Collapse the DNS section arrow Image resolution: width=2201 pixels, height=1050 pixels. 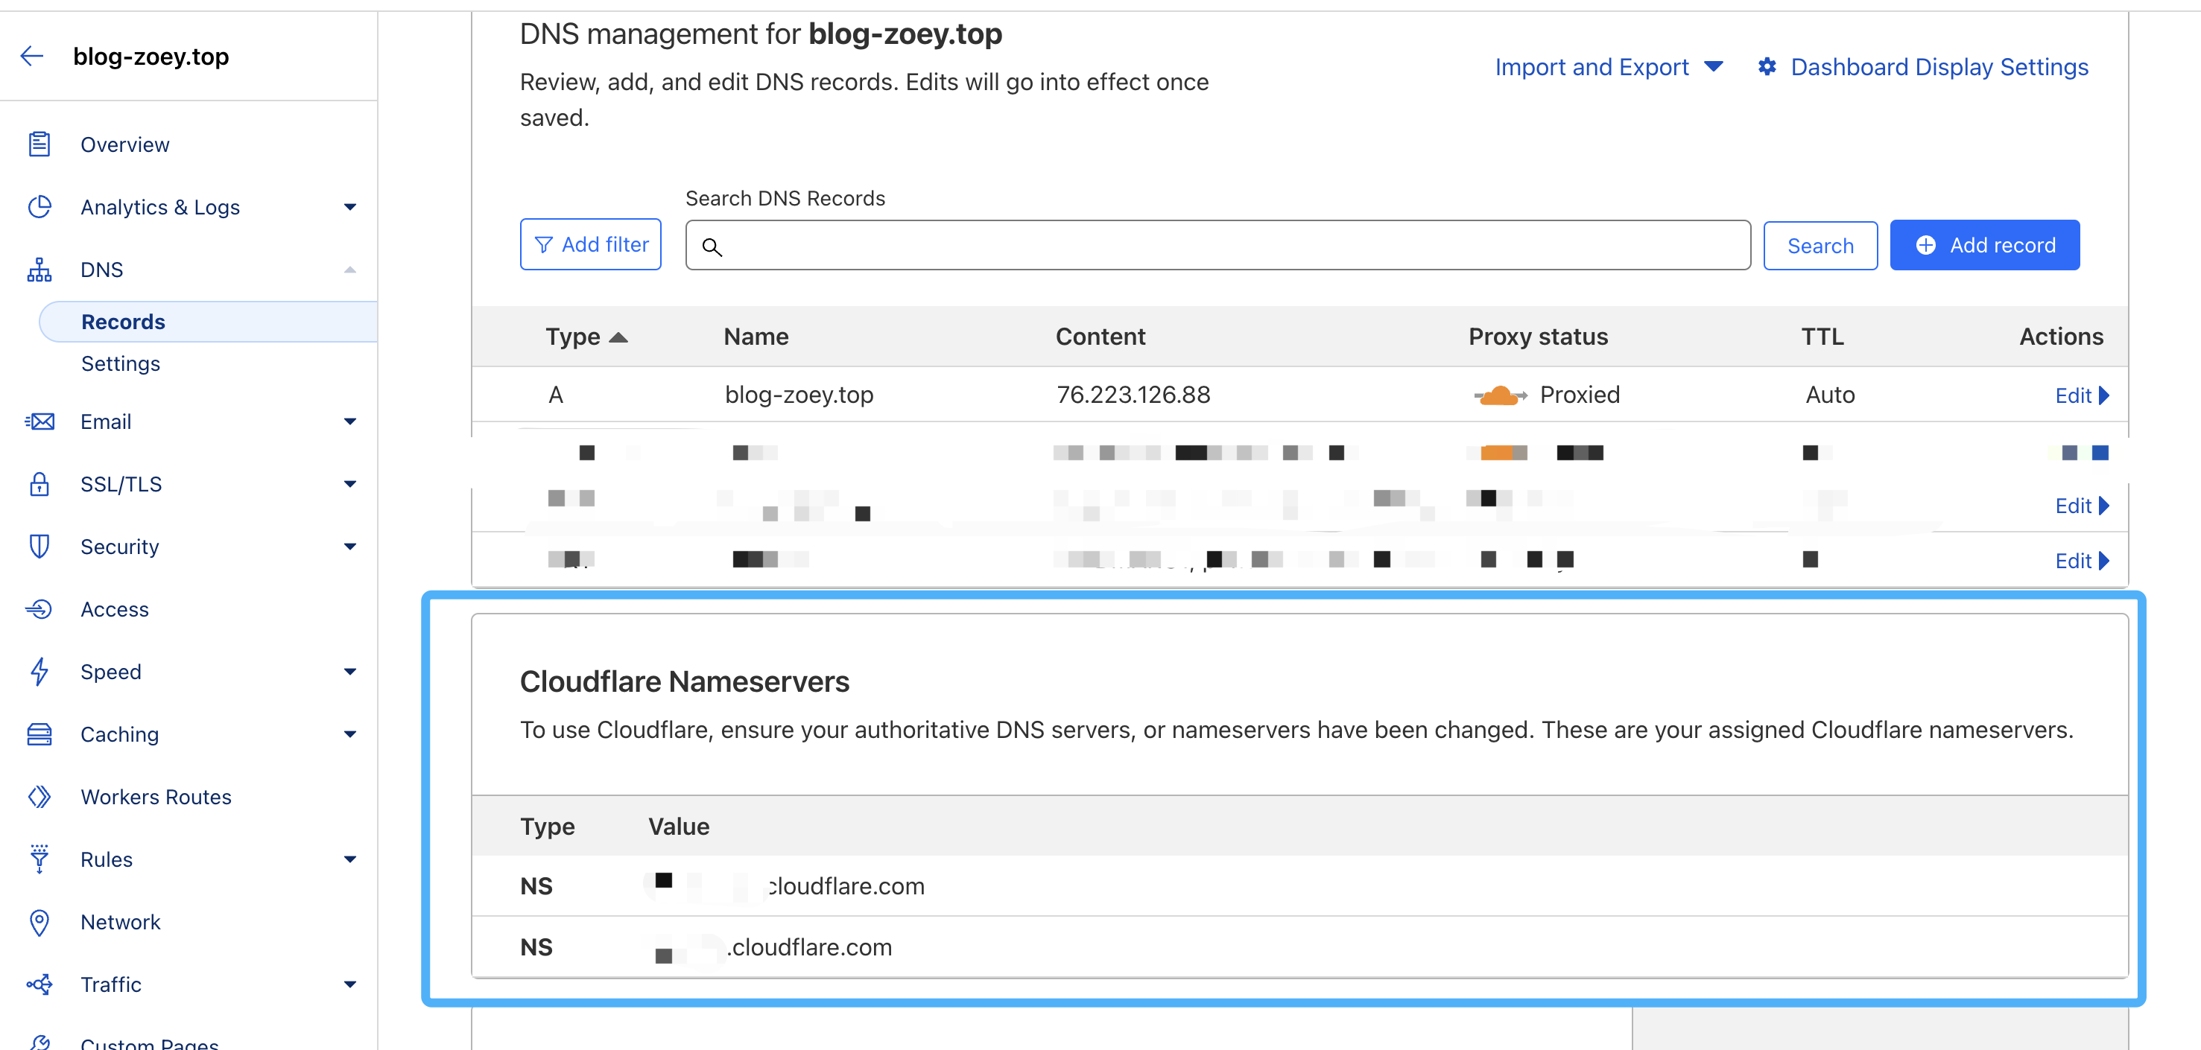click(349, 270)
